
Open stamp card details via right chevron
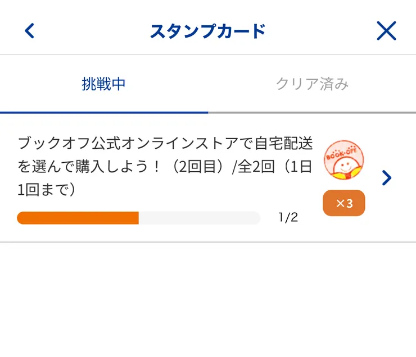(x=386, y=178)
